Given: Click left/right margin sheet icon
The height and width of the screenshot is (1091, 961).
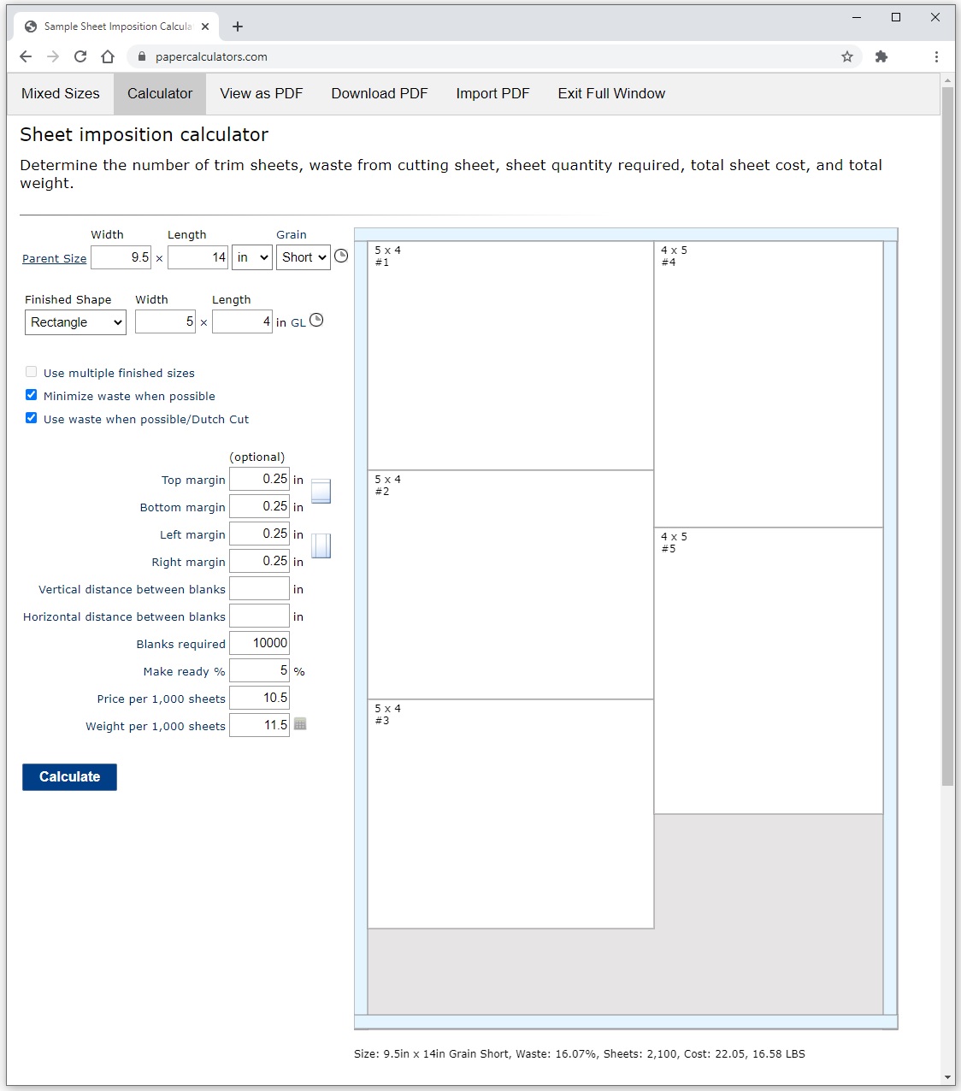Looking at the screenshot, I should (321, 545).
